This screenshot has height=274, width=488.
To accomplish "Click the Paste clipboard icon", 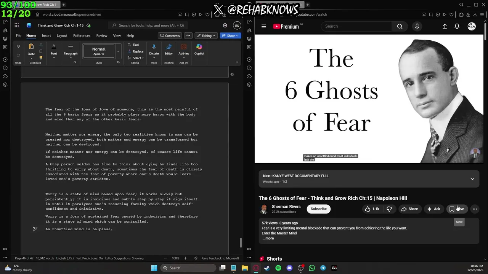I will pyautogui.click(x=31, y=46).
